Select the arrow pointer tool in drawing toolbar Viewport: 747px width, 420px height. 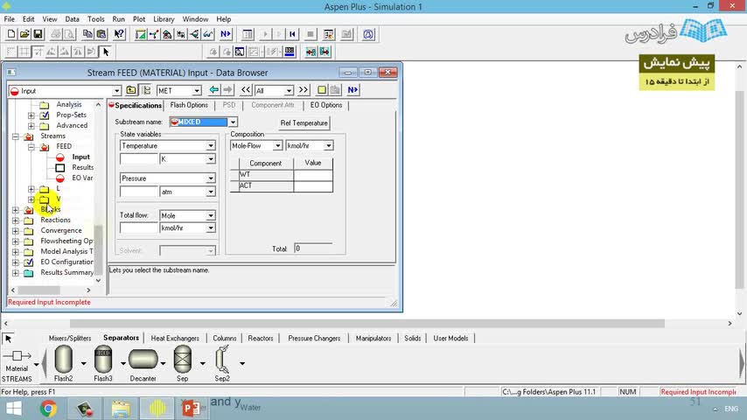(106, 52)
